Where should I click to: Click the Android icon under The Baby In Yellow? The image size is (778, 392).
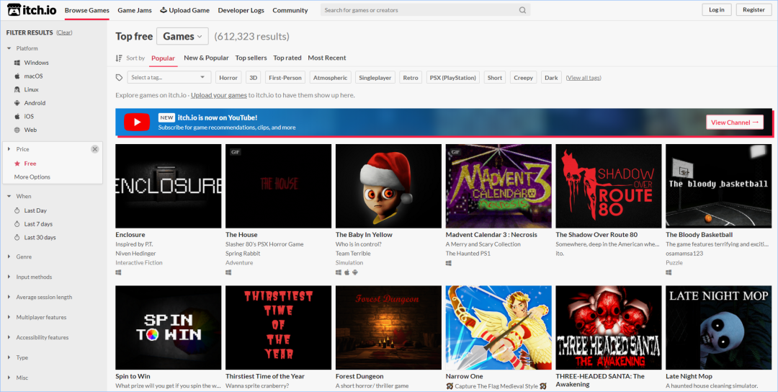tap(355, 272)
